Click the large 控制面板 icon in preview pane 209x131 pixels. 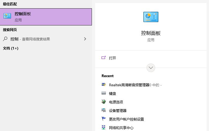pos(151,17)
